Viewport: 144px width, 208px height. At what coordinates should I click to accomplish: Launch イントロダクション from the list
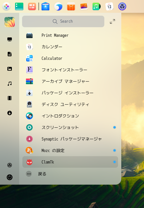click(70, 116)
